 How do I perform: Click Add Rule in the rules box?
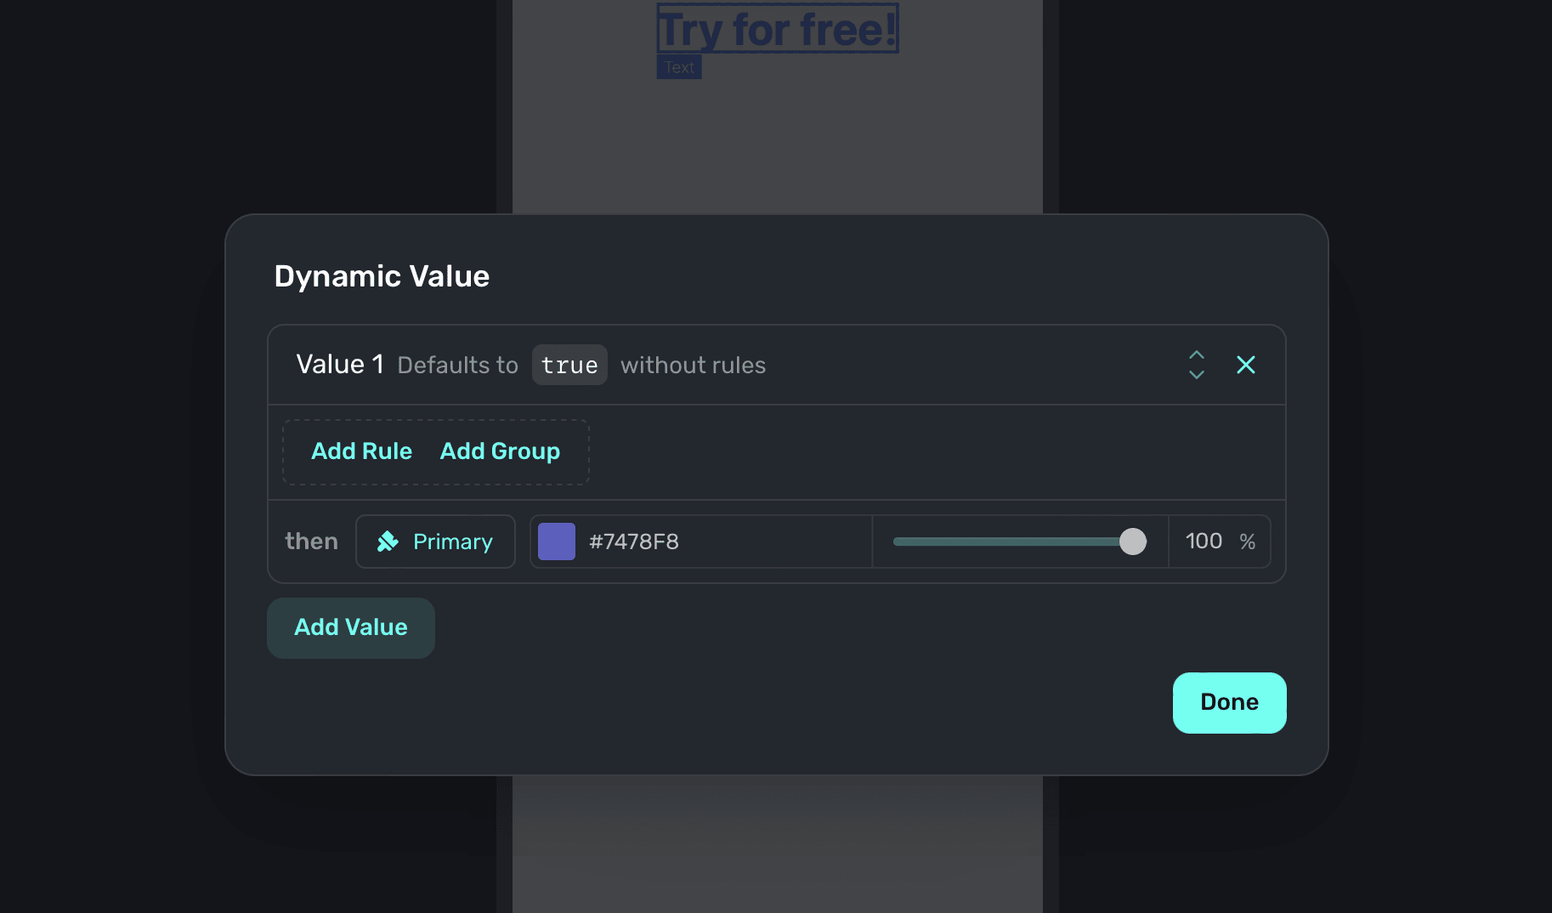pos(361,451)
